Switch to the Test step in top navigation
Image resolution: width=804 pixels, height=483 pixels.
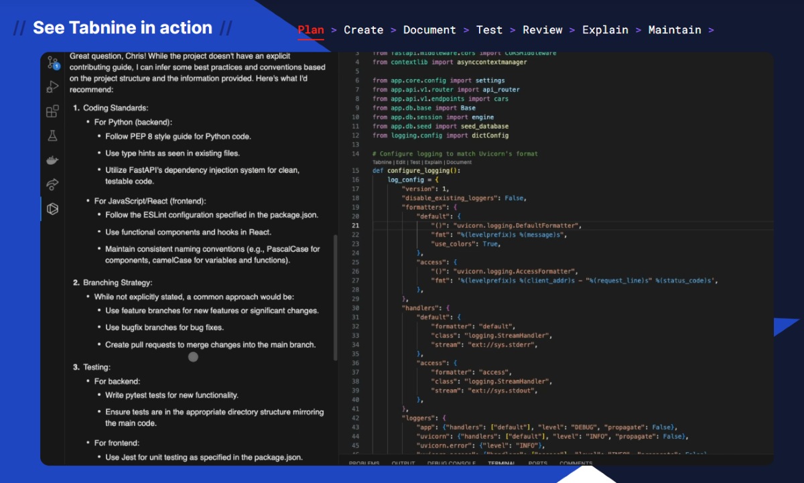(489, 29)
